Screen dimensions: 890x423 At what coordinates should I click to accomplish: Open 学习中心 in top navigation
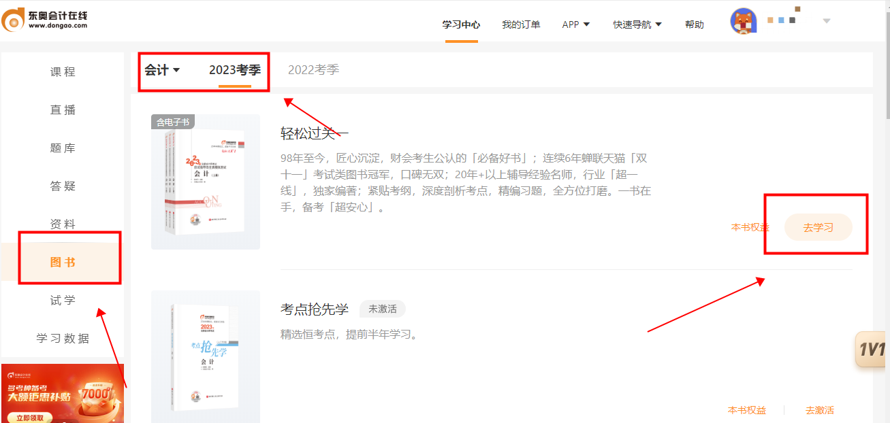(x=461, y=24)
